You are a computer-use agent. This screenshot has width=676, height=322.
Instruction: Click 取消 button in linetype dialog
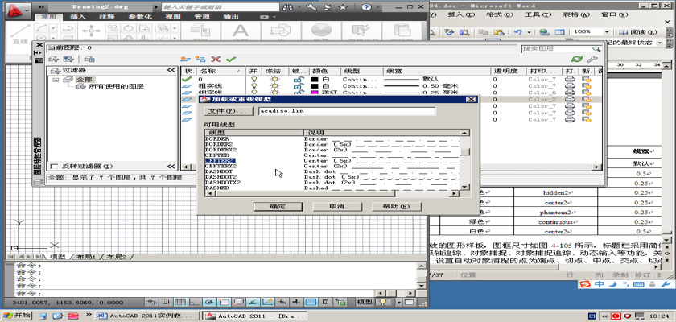pos(336,206)
